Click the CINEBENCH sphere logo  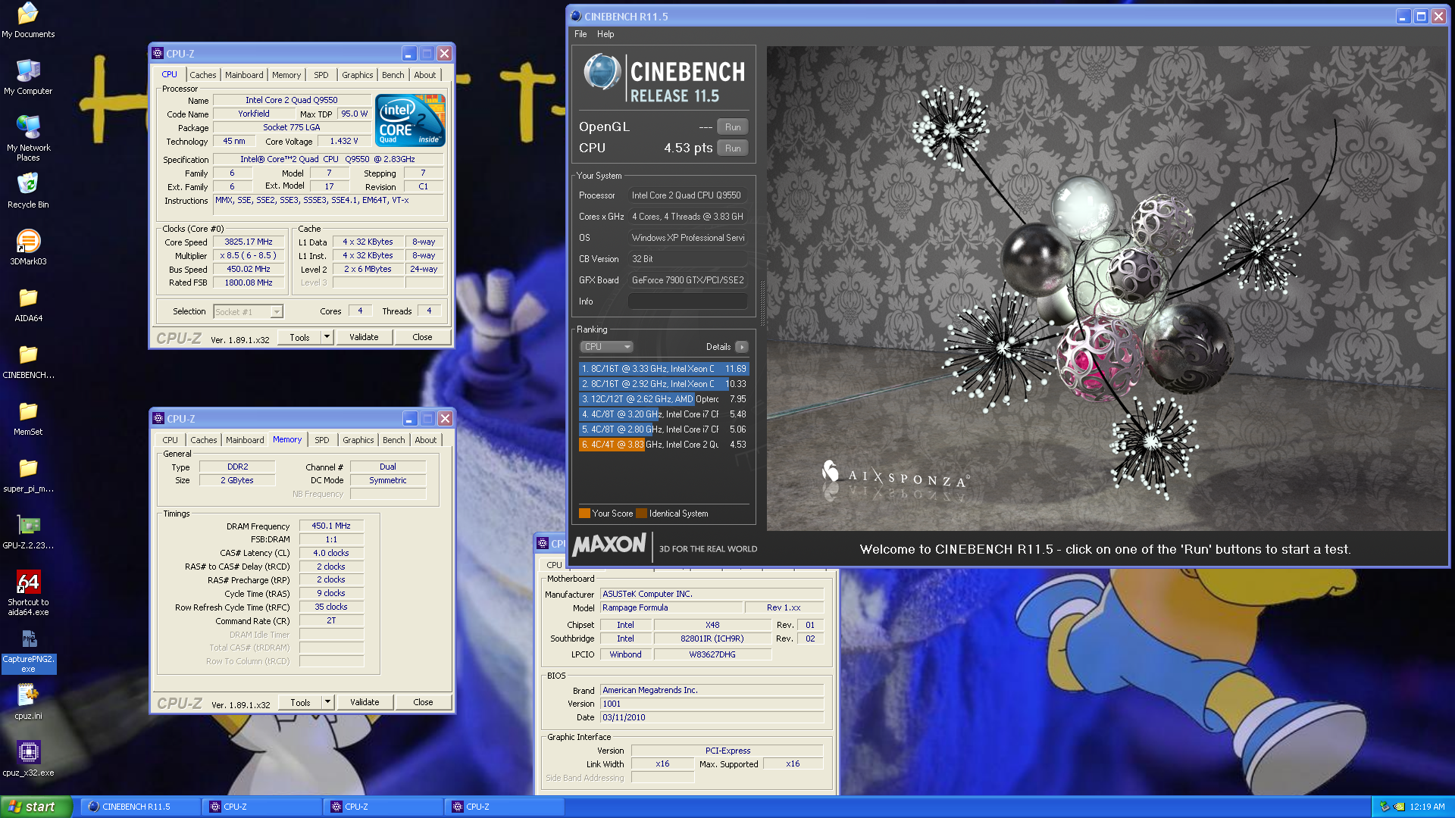pos(602,73)
